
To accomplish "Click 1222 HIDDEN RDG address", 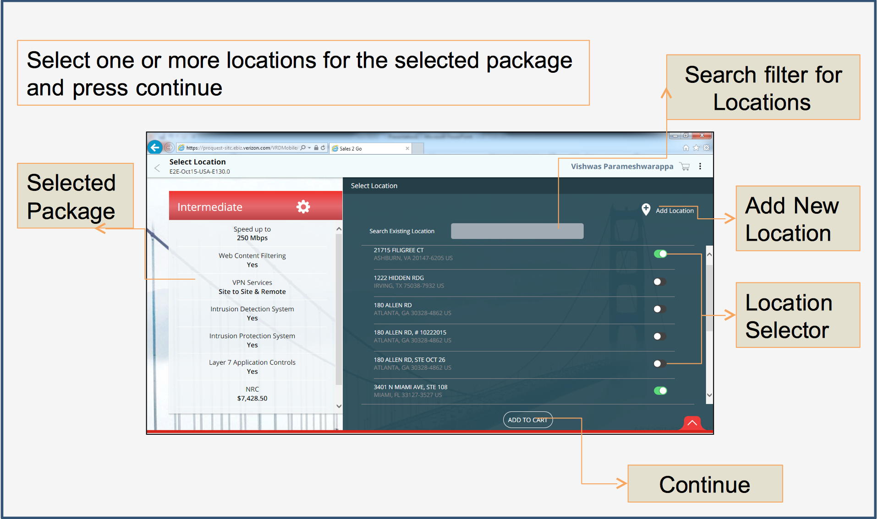I will point(399,278).
